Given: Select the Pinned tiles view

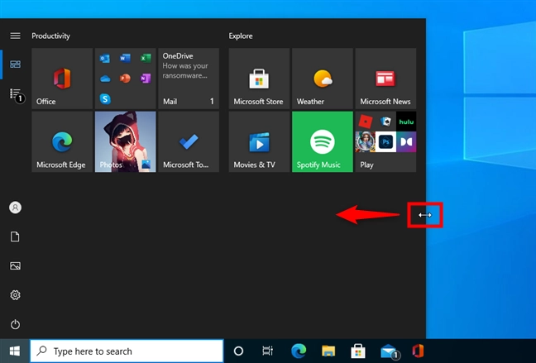Looking at the screenshot, I should coord(15,64).
